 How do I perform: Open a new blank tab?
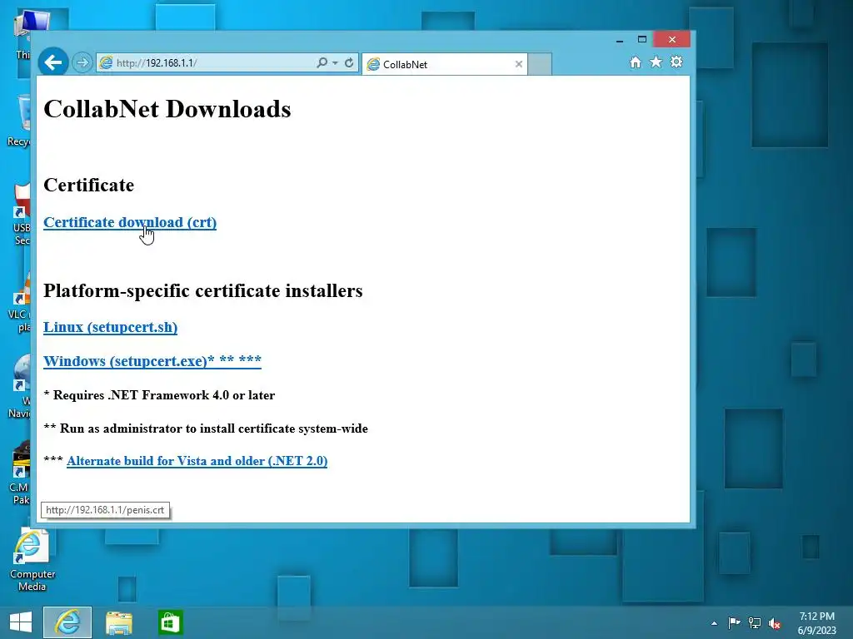[540, 64]
